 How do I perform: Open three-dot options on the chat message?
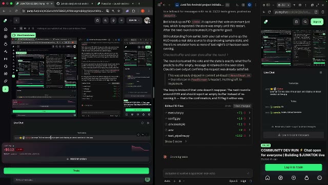(x=147, y=135)
